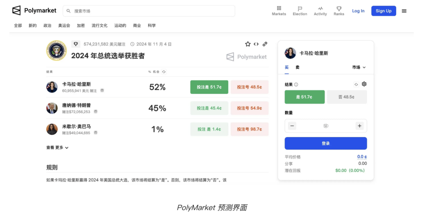Switch to the 卖 tab

(x=297, y=67)
